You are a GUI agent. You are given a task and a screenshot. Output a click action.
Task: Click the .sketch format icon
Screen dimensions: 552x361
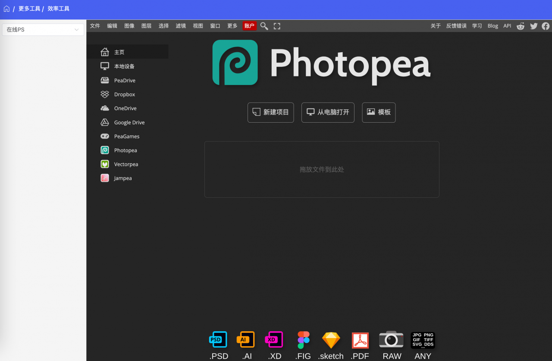pyautogui.click(x=331, y=340)
